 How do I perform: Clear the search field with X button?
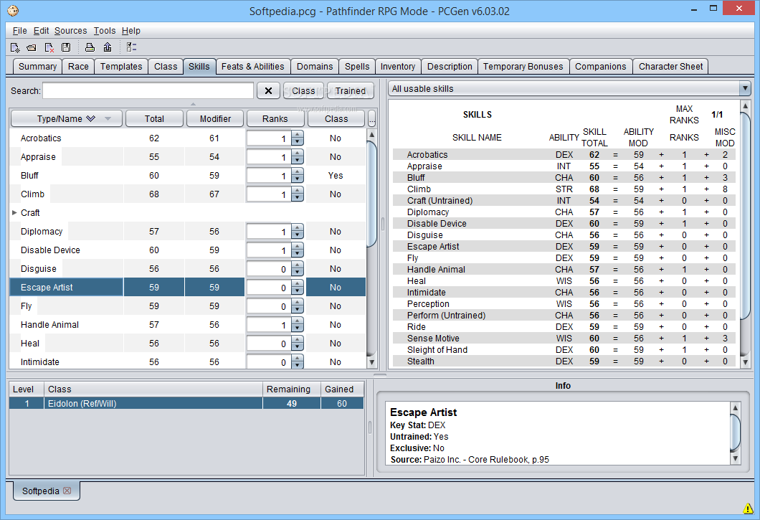(x=268, y=90)
